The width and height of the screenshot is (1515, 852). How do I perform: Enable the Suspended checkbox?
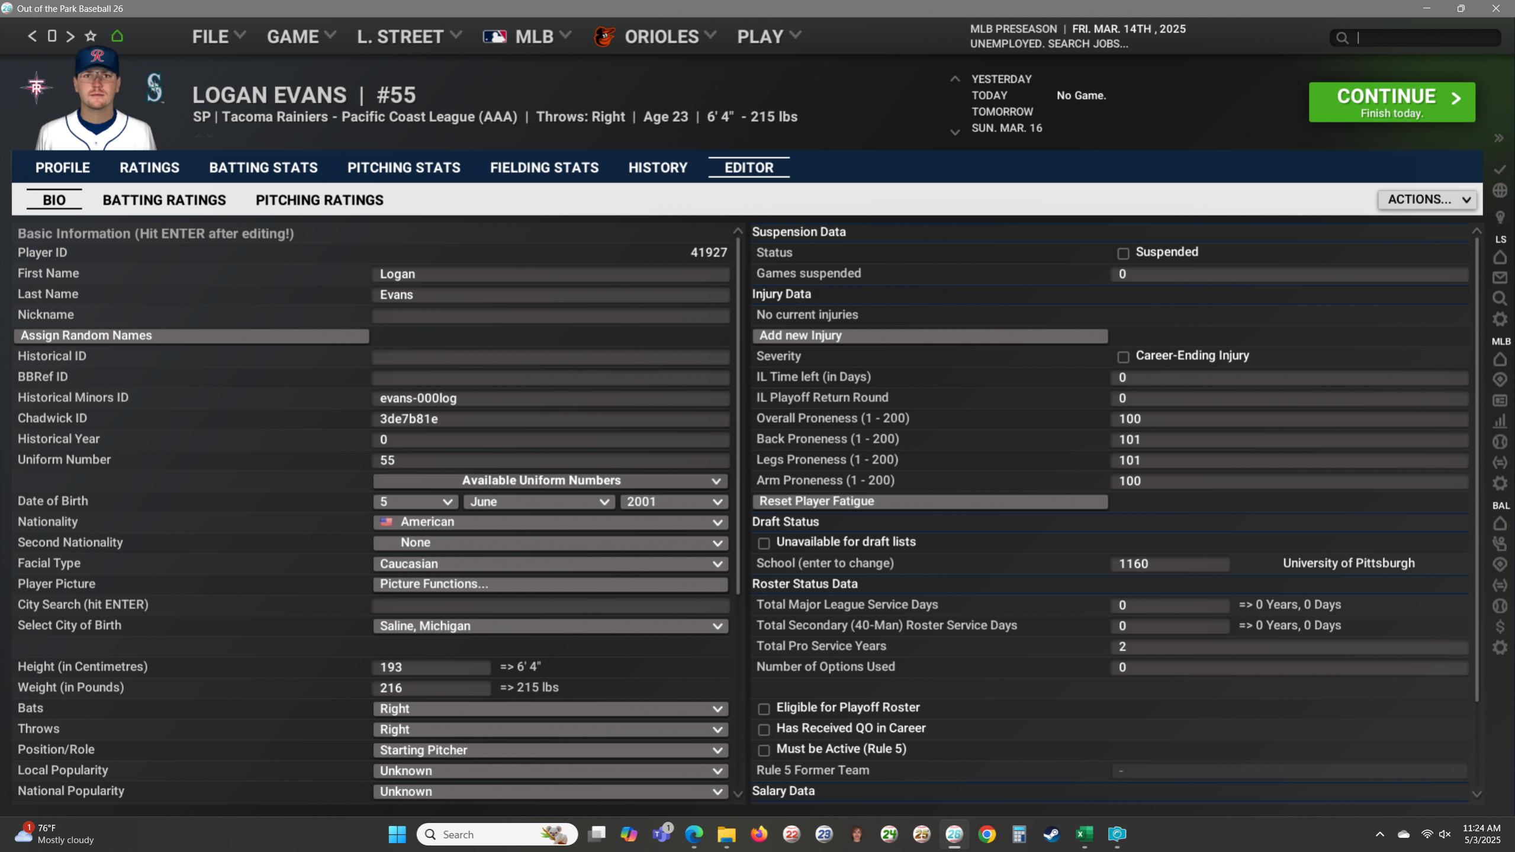point(1123,253)
